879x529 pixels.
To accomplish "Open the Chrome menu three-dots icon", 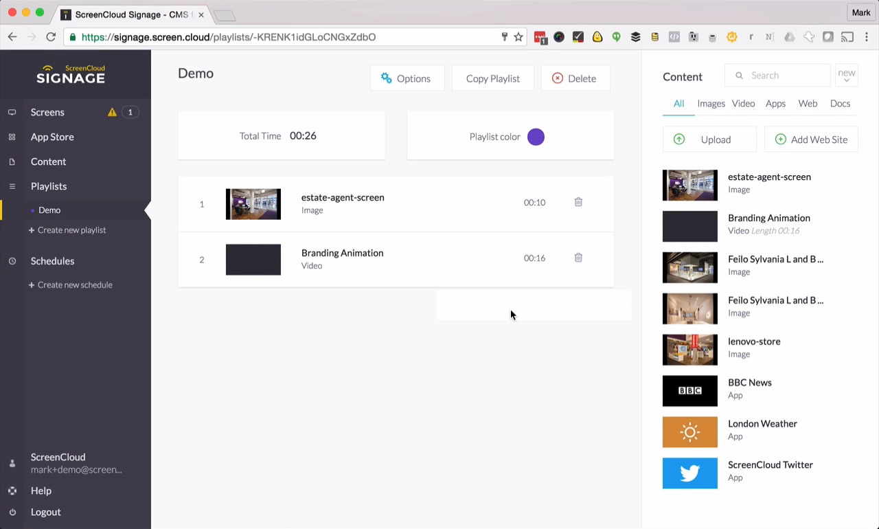I will click(x=867, y=37).
